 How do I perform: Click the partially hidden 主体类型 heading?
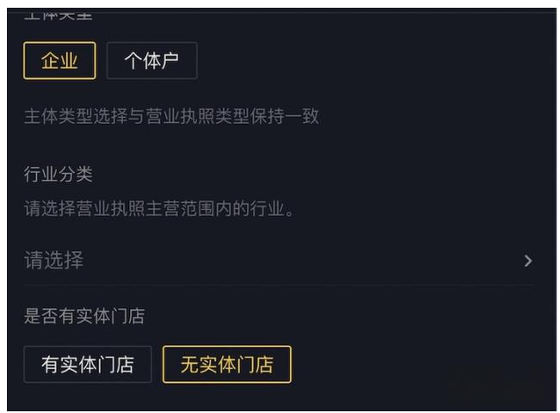click(x=58, y=15)
